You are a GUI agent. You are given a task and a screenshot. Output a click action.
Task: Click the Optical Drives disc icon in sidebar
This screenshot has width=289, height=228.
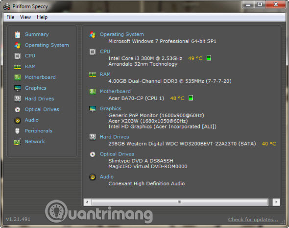pyautogui.click(x=18, y=110)
